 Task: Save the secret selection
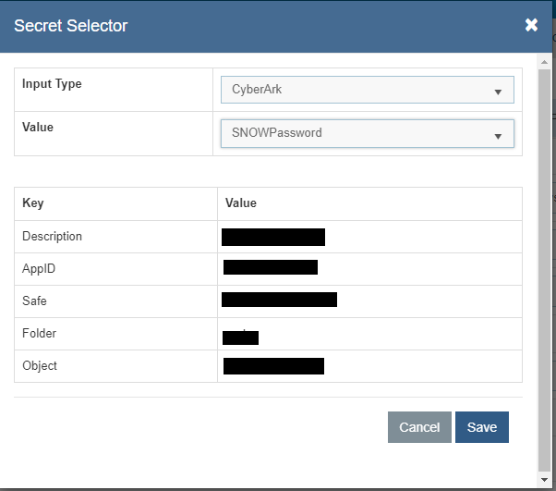tap(482, 427)
